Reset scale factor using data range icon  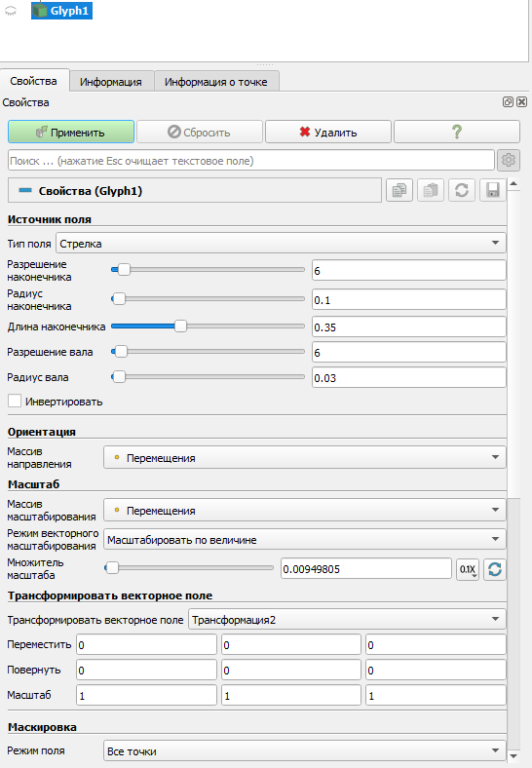click(x=495, y=569)
